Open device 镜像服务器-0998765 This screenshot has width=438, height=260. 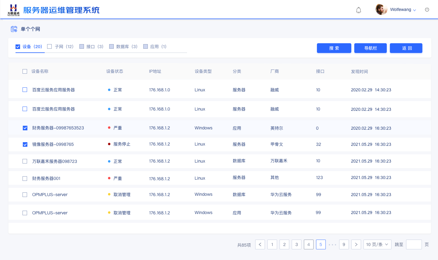pos(53,144)
